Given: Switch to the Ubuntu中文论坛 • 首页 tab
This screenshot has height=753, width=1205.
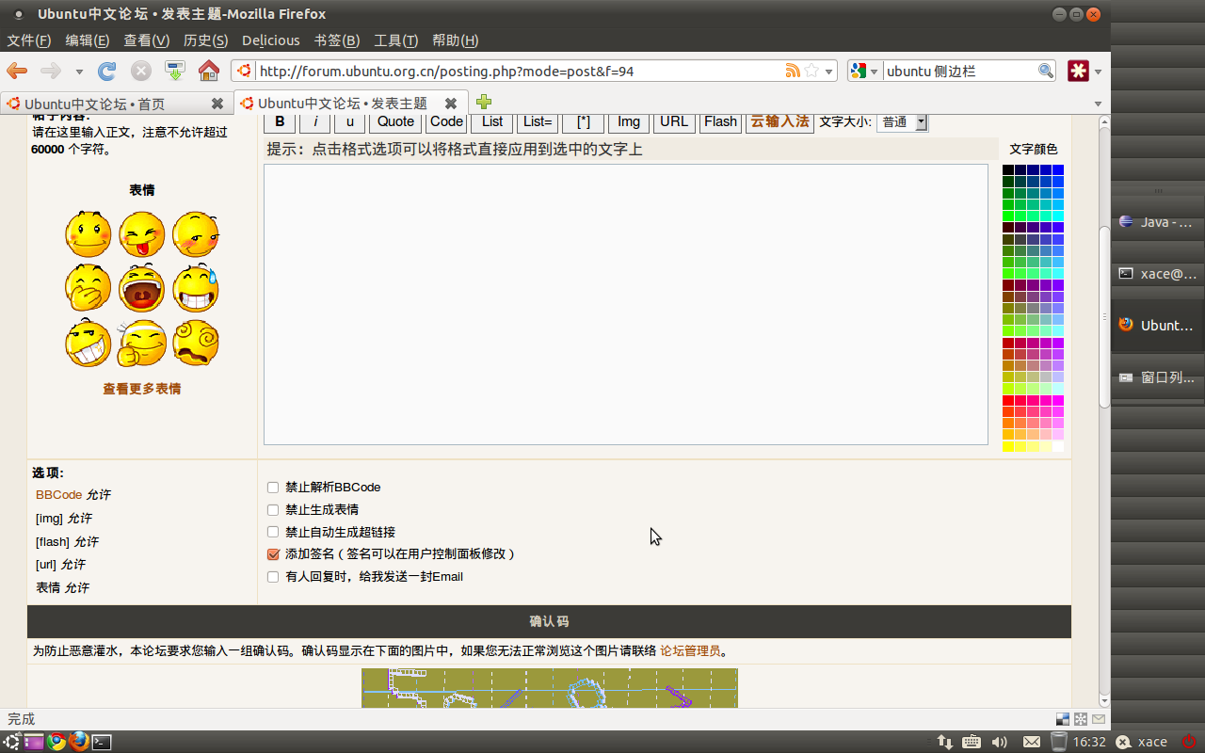Looking at the screenshot, I should click(x=116, y=104).
